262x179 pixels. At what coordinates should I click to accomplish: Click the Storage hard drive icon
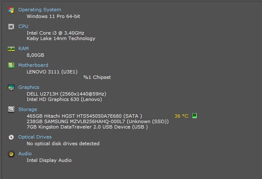(11, 109)
